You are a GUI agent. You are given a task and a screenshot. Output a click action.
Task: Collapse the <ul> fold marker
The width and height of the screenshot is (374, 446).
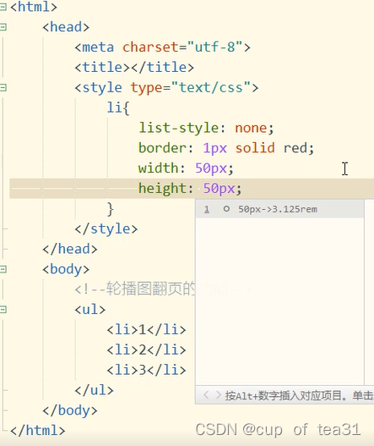pyautogui.click(x=3, y=309)
